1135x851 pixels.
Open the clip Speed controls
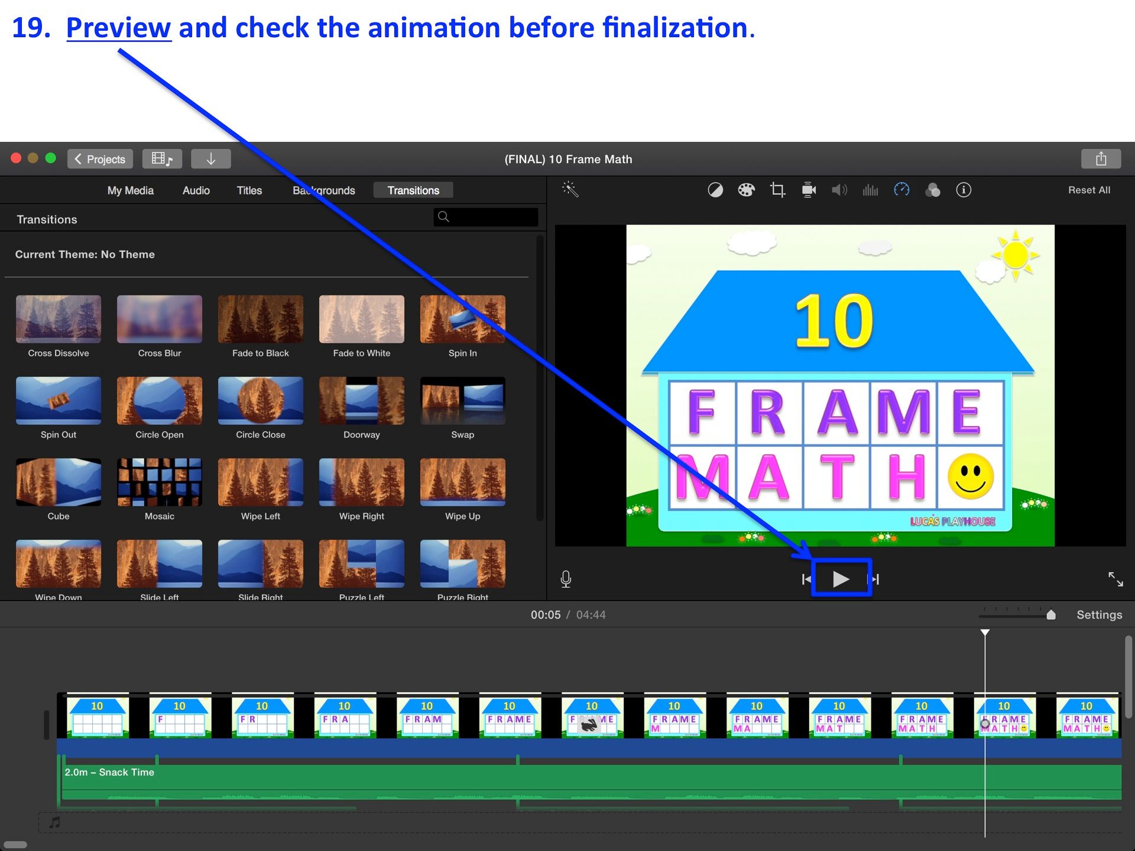(x=901, y=190)
